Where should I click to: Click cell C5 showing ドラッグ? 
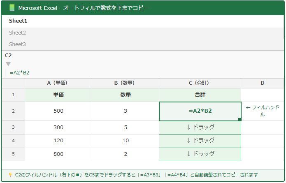pos(200,154)
